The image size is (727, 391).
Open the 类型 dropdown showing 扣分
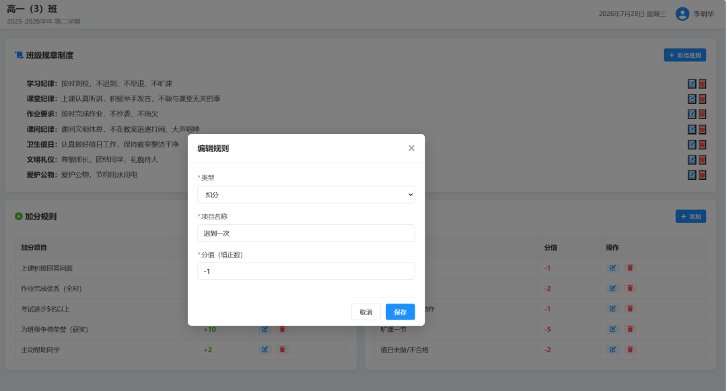306,194
